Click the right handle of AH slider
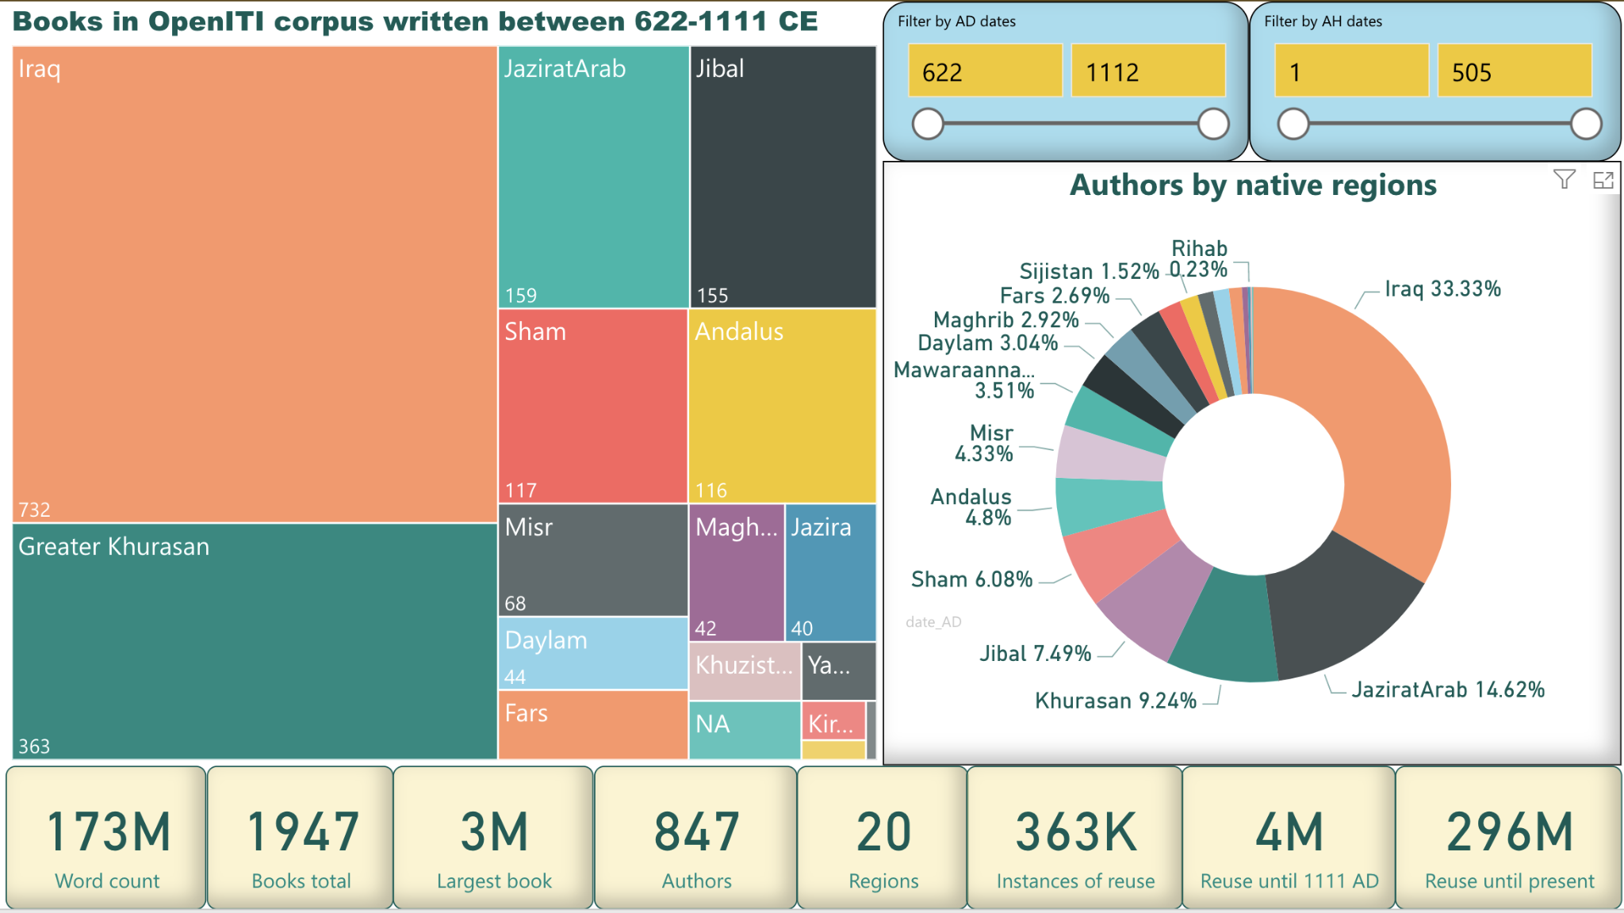Screen dimensions: 1624x913 pyautogui.click(x=1586, y=124)
